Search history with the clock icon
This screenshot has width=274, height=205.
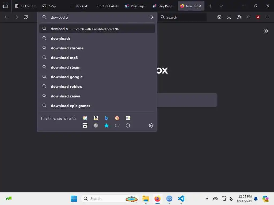point(128,125)
